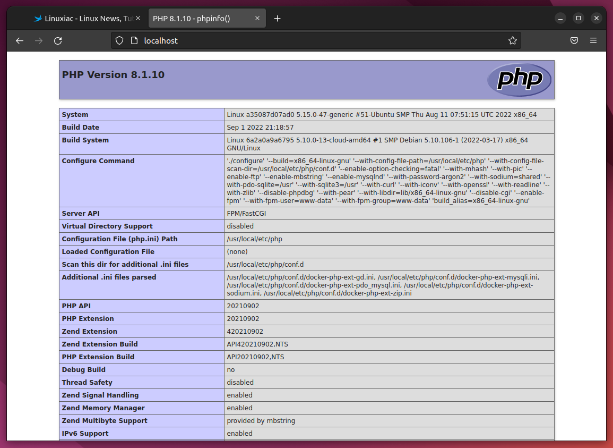Close the browser window
Image resolution: width=613 pixels, height=448 pixels.
point(596,19)
